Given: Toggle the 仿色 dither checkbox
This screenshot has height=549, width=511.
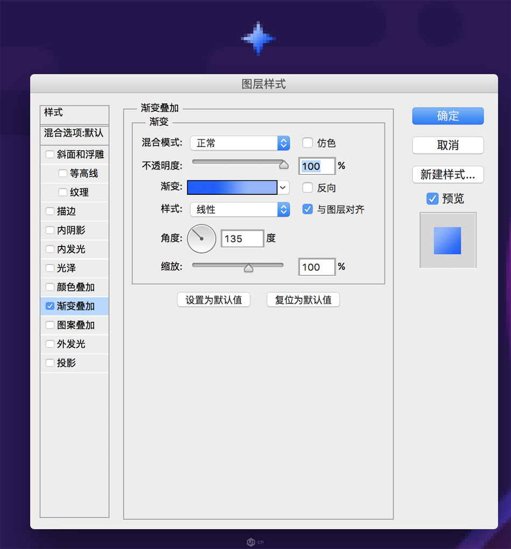Looking at the screenshot, I should (x=308, y=143).
